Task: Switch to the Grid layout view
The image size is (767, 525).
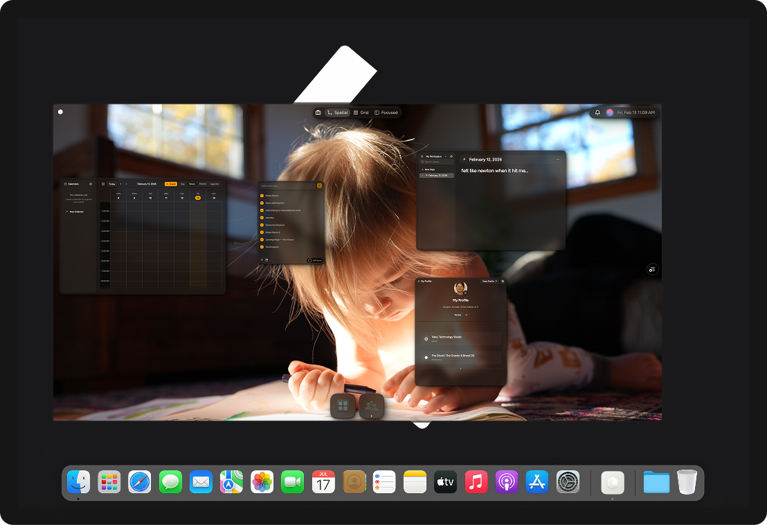Action: [361, 112]
